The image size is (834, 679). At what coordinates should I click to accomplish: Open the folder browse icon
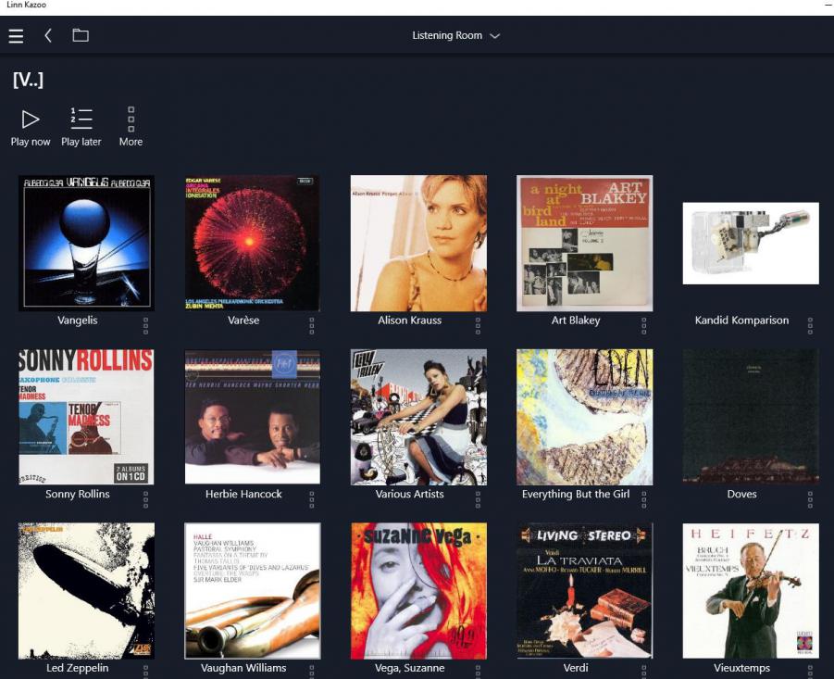(81, 36)
